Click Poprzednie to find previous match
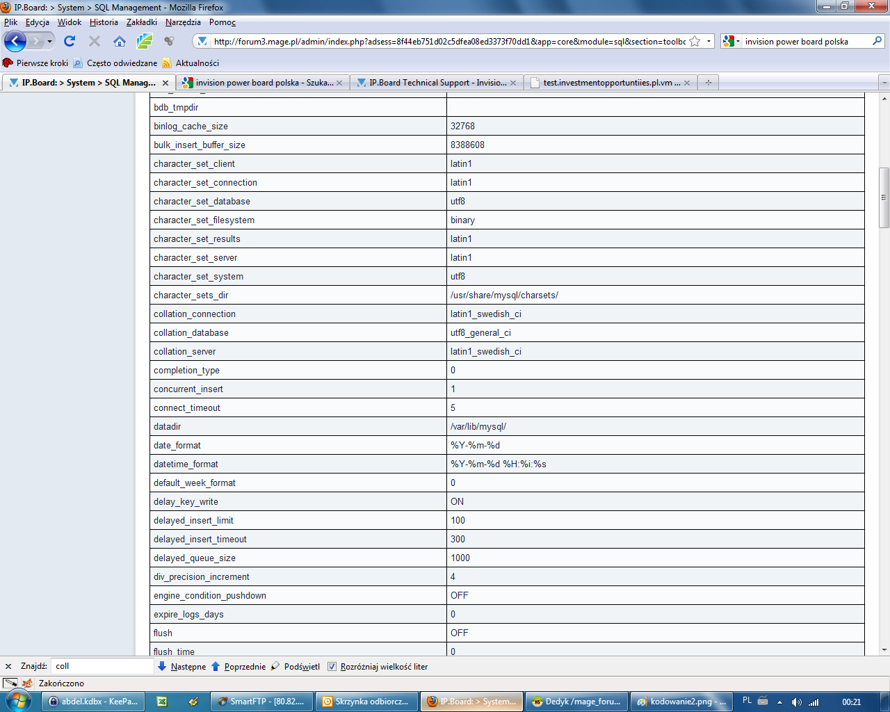This screenshot has width=890, height=712. click(x=238, y=667)
